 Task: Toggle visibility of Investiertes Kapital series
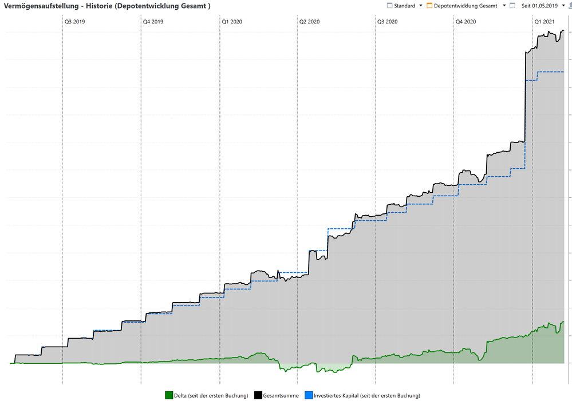click(x=366, y=395)
